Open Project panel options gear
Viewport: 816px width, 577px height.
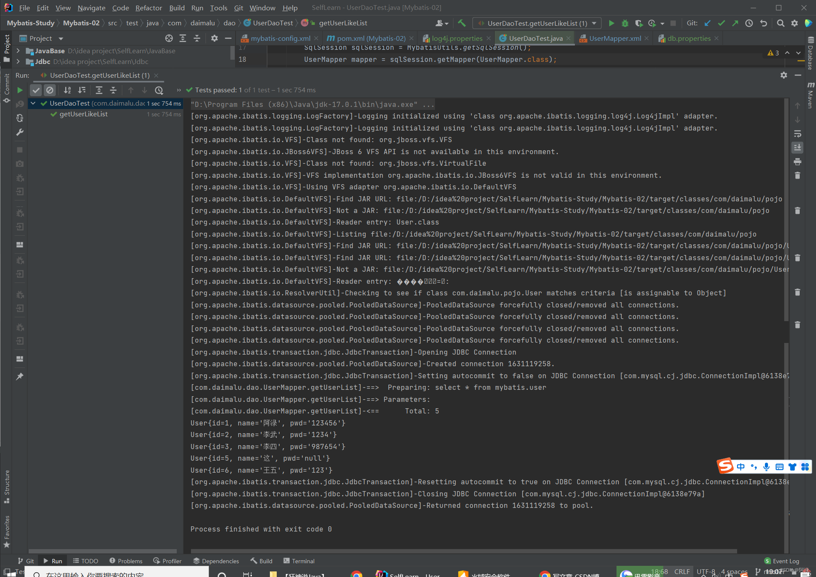[215, 38]
